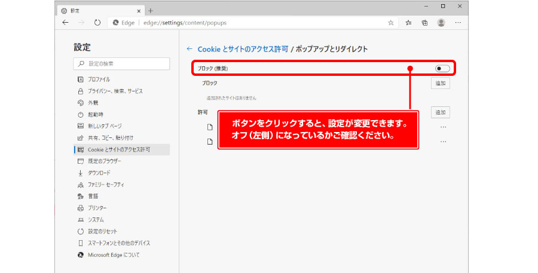
Task: Open 言語 settings section
Action: (x=121, y=196)
